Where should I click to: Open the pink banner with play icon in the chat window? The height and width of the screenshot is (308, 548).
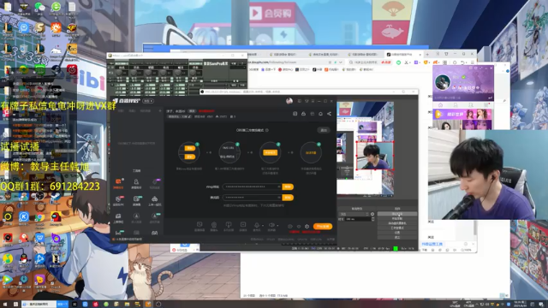462,114
